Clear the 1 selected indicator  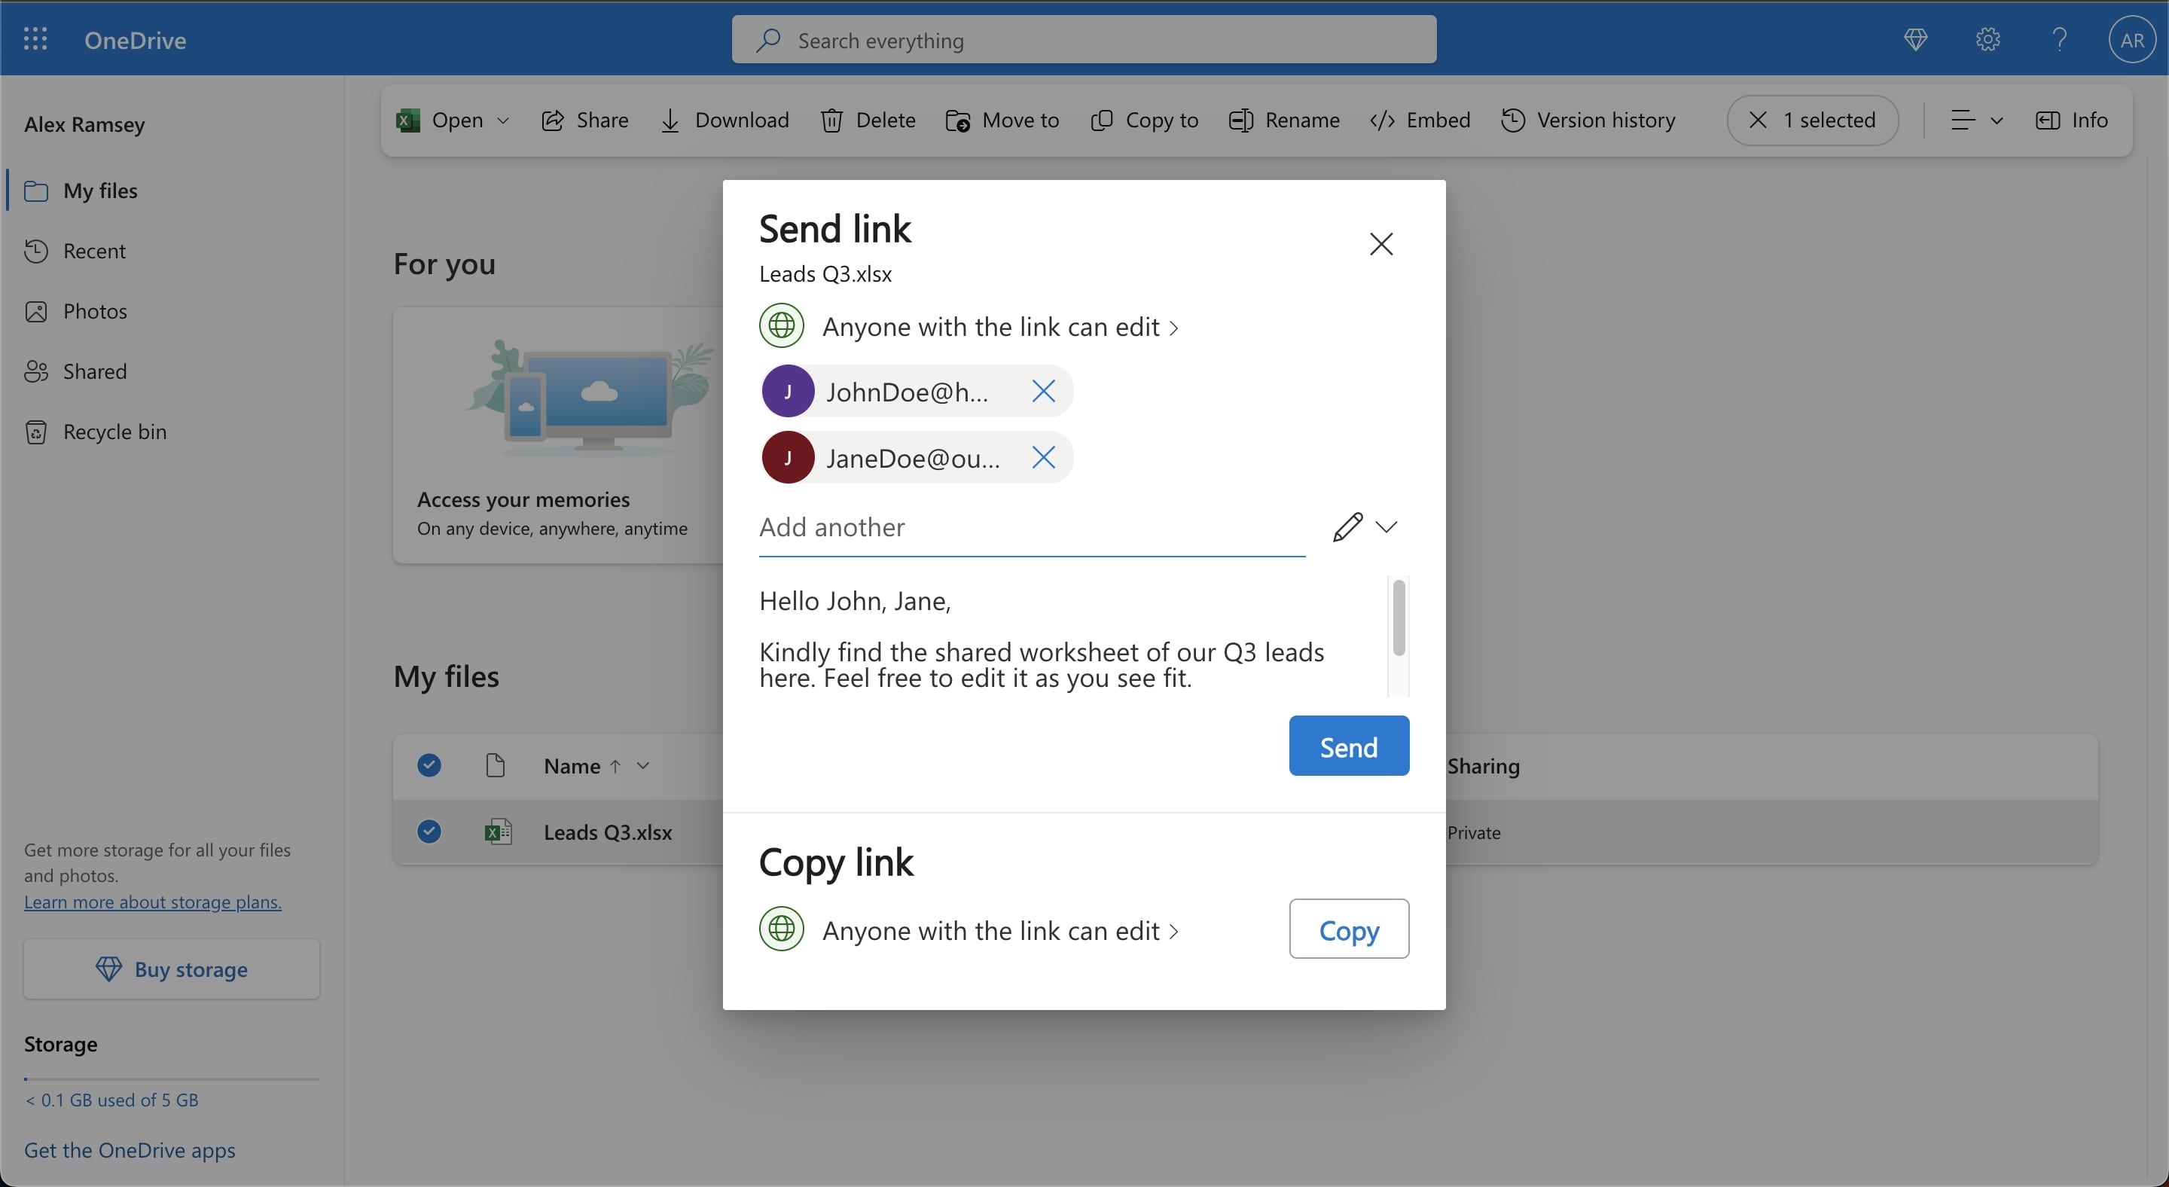coord(1758,121)
